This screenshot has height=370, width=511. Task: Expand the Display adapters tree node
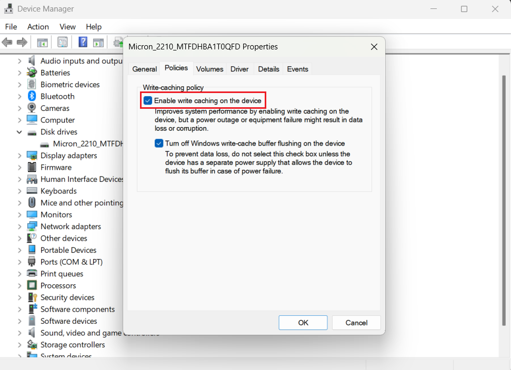[19, 156]
